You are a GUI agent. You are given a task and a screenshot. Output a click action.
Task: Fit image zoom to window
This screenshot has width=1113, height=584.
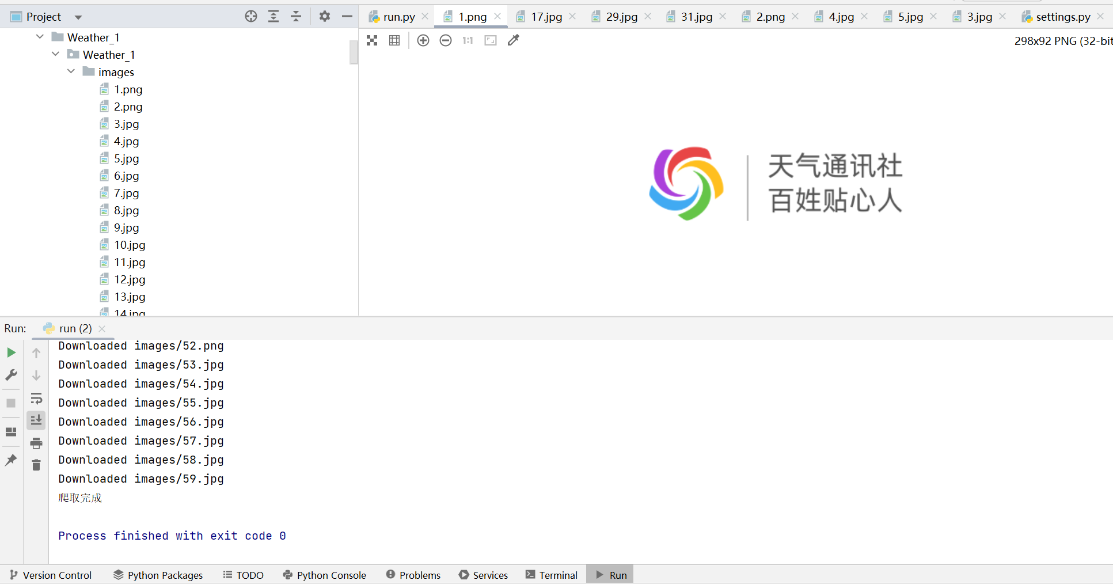(491, 40)
